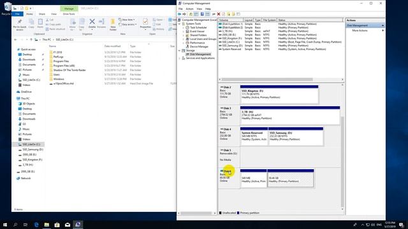
Task: Select OneDrive in Explorer navigation pane
Action: tap(26, 92)
